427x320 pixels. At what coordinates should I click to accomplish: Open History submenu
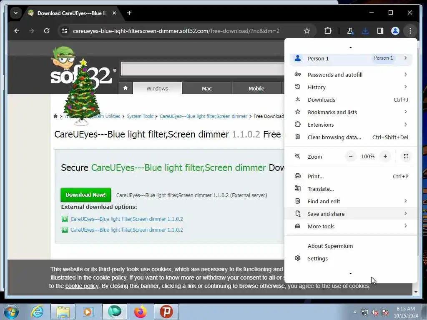(351, 87)
